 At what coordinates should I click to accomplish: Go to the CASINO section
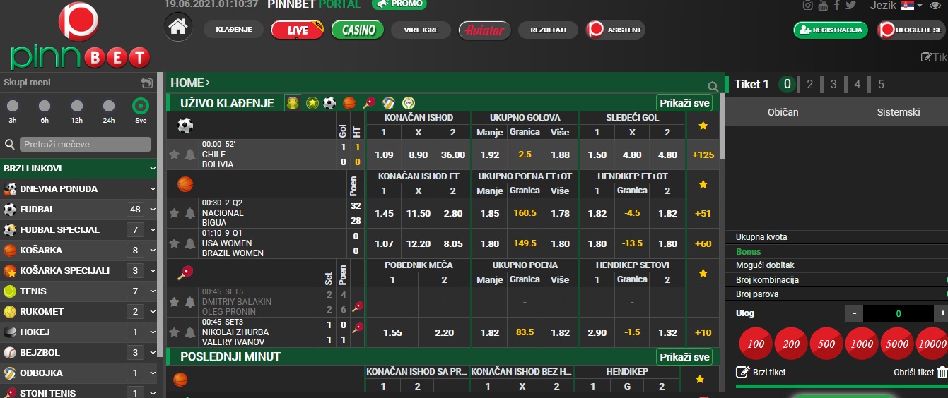point(358,30)
